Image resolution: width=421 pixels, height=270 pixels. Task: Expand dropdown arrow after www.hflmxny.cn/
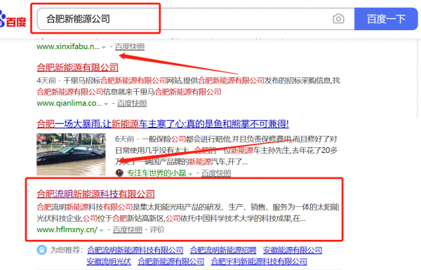102,231
